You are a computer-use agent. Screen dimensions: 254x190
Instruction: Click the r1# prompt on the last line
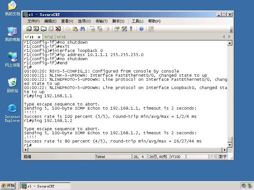point(28,145)
